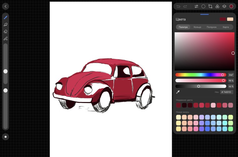Image resolution: width=238 pixels, height=157 pixels.
Task: Click the Redo arrow
Action: (185, 6)
